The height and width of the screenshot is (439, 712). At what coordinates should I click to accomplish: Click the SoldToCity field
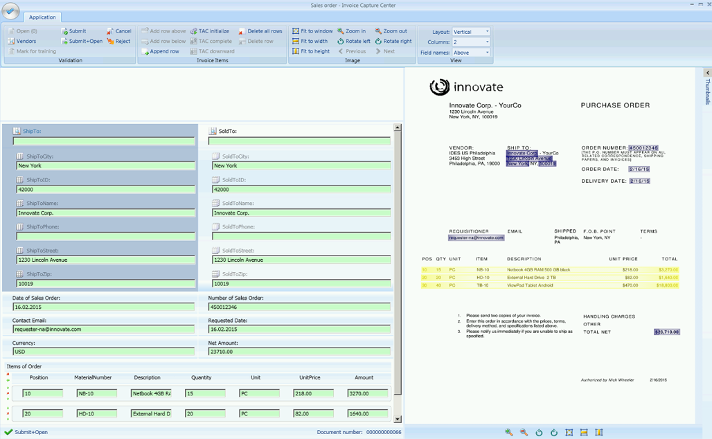coord(301,165)
